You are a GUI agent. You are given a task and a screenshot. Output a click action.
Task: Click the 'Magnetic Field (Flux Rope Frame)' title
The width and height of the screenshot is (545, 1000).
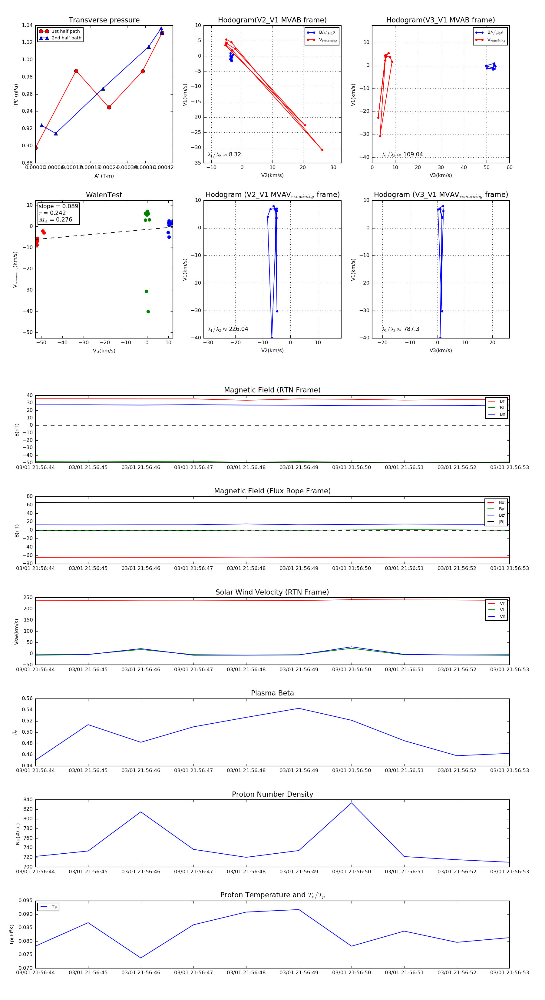coord(272,491)
